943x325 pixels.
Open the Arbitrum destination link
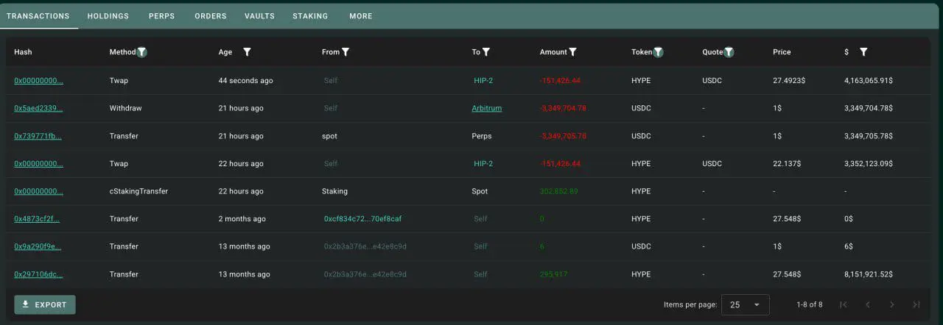pos(487,108)
